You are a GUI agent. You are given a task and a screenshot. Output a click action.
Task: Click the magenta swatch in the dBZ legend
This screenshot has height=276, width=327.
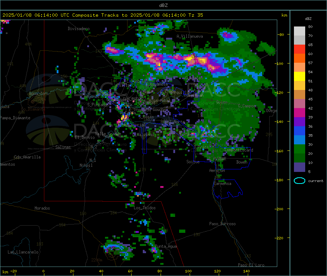(x=299, y=112)
